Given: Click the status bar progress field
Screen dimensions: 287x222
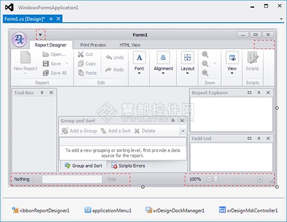Looking at the screenshot, I should 72,179.
